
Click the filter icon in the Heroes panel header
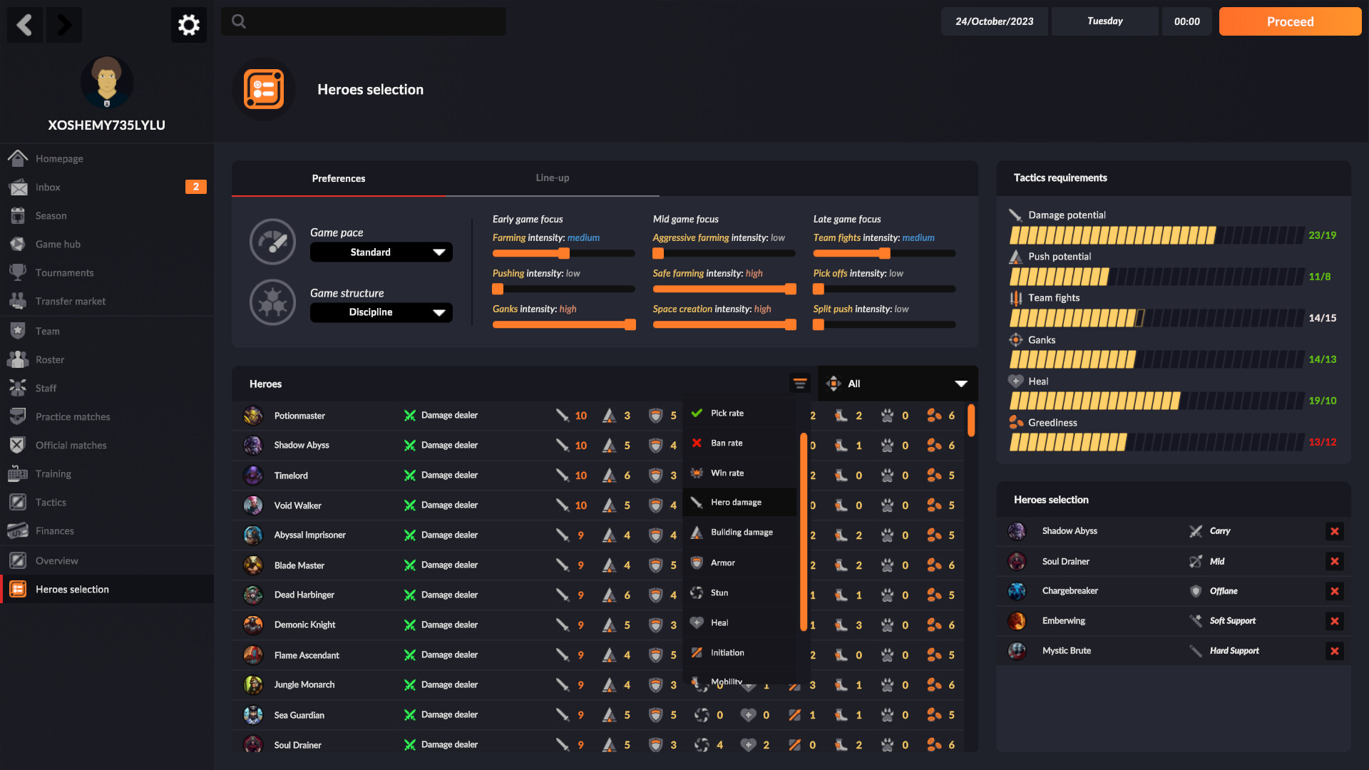click(x=799, y=383)
